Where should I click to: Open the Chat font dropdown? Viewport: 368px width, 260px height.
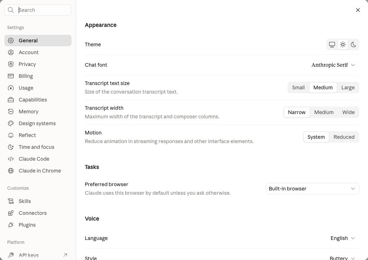pyautogui.click(x=333, y=65)
